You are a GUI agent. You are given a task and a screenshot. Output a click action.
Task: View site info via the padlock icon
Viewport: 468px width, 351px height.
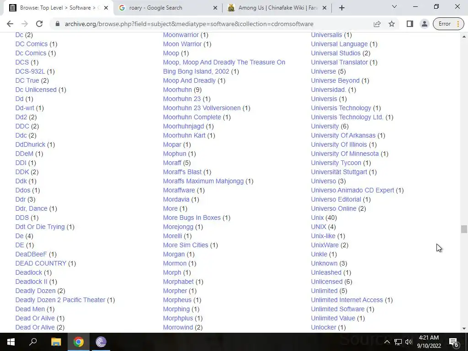click(58, 24)
